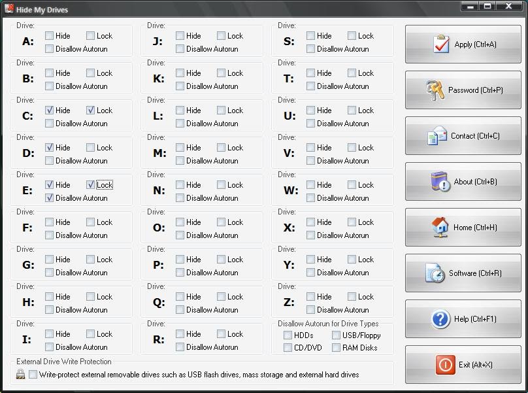Check Hide for drive V:
Image resolution: width=528 pixels, height=393 pixels.
coord(310,148)
